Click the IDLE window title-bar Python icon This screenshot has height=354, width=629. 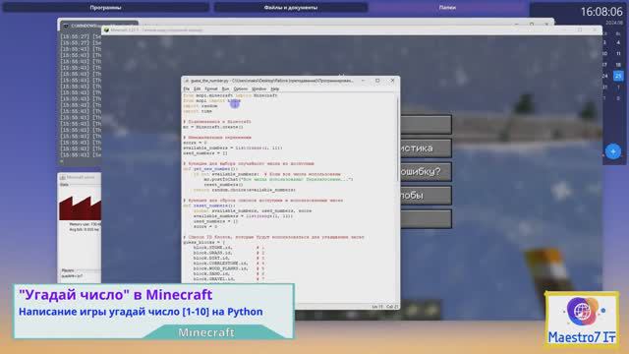point(186,81)
